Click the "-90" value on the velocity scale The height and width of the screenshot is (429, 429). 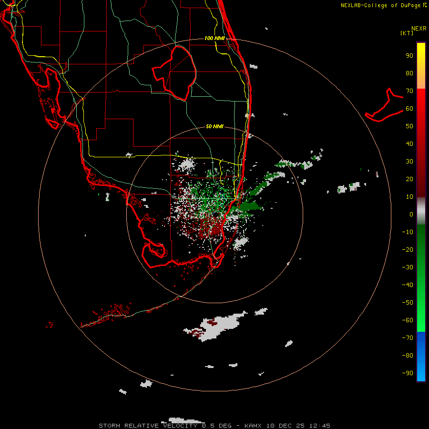(408, 373)
